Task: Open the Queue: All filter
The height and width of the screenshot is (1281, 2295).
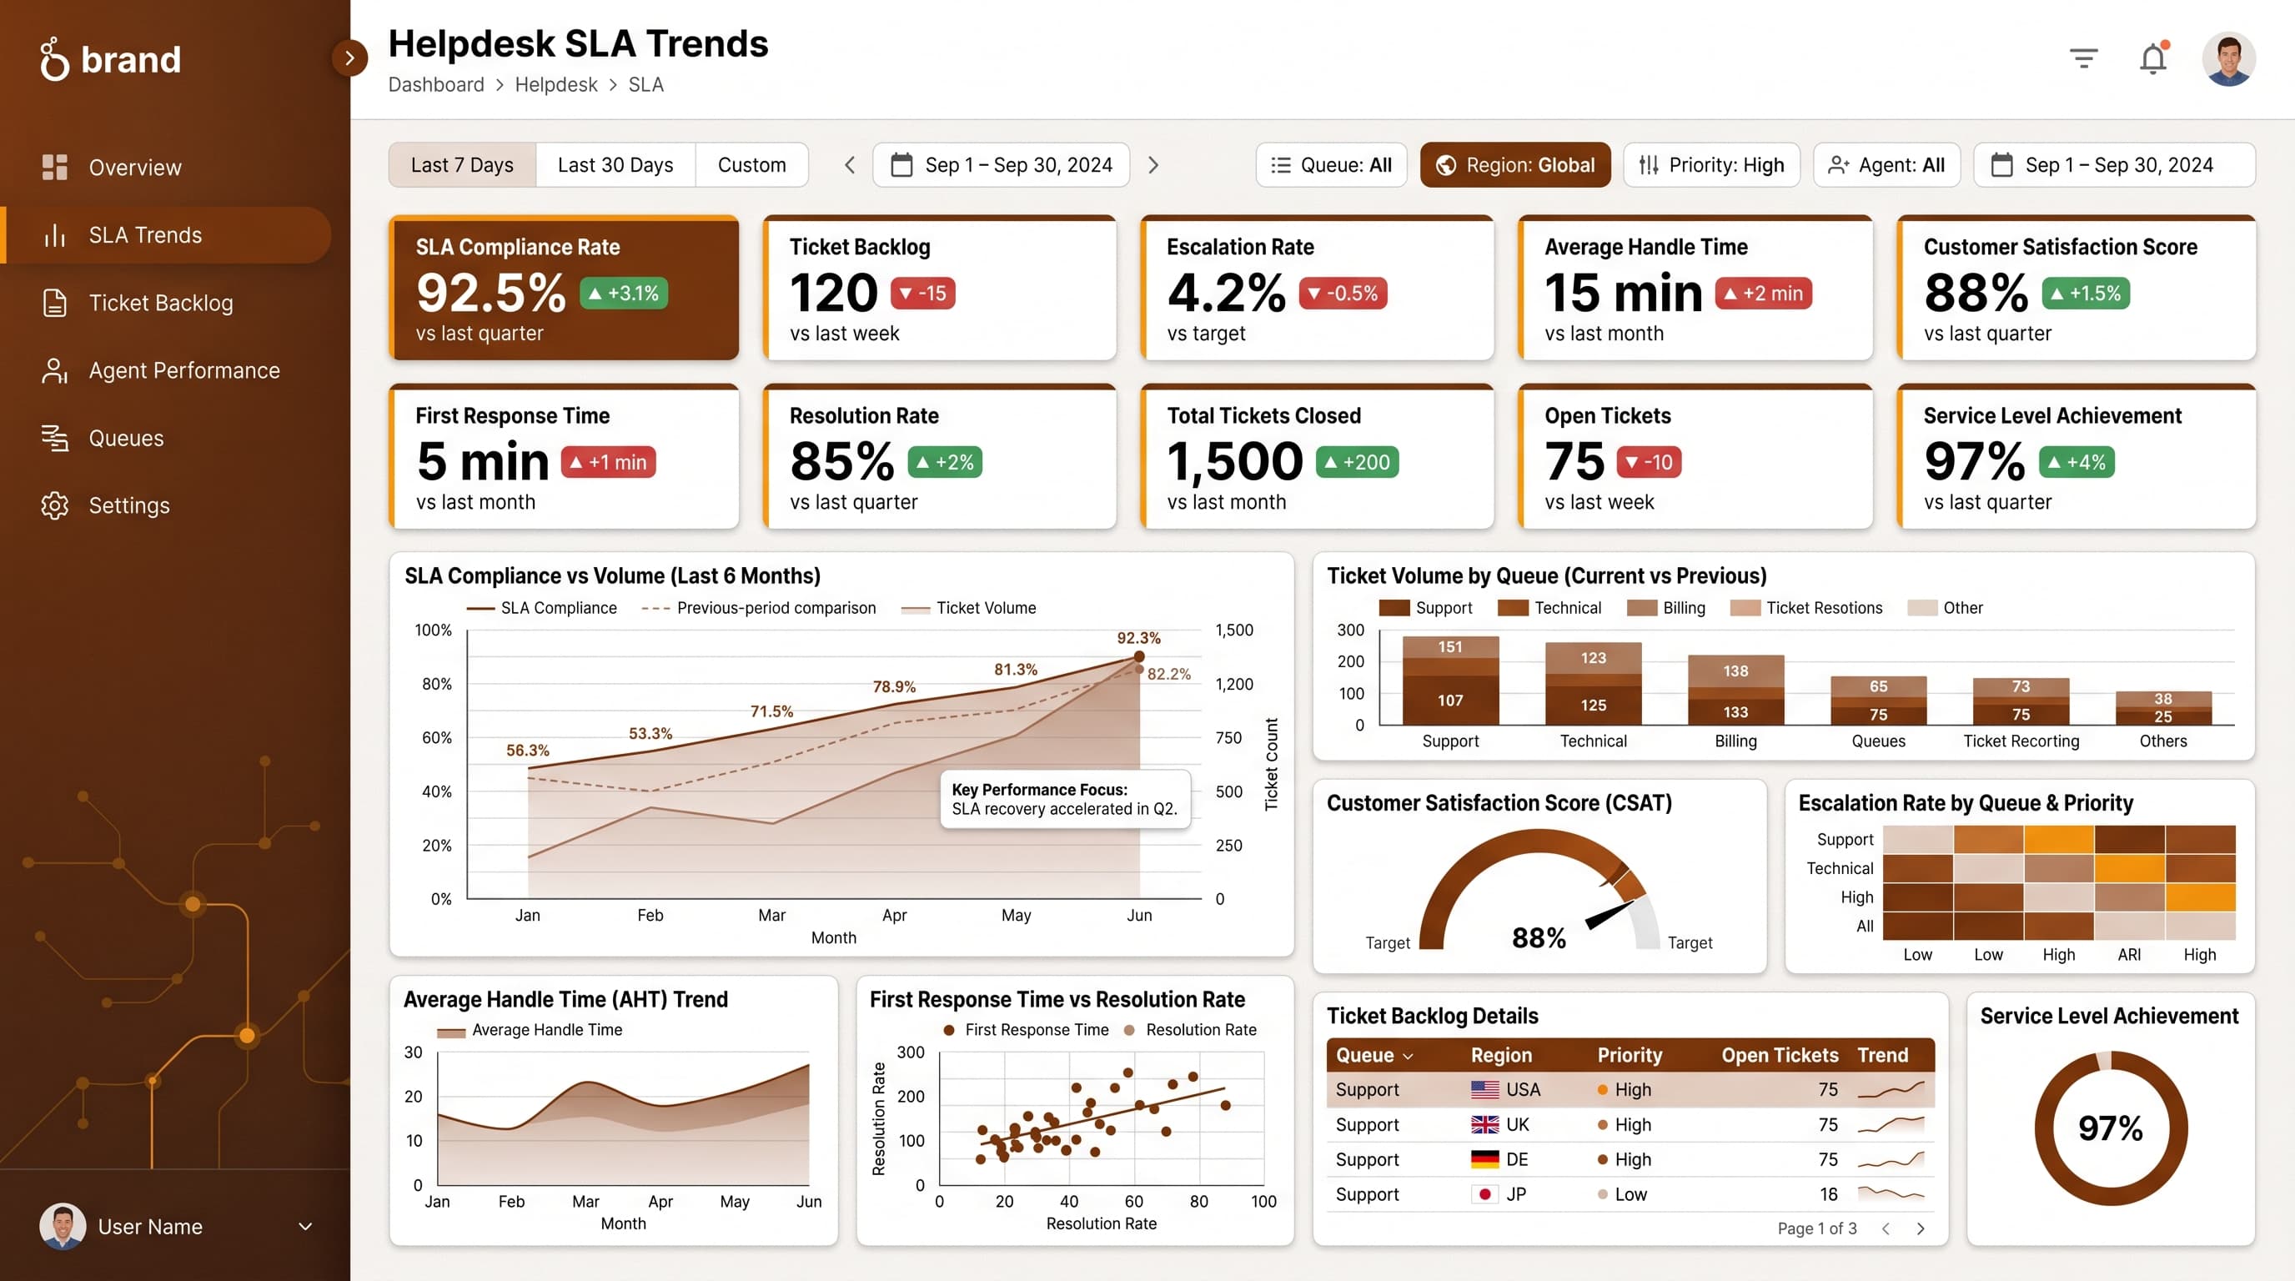Action: pyautogui.click(x=1331, y=165)
